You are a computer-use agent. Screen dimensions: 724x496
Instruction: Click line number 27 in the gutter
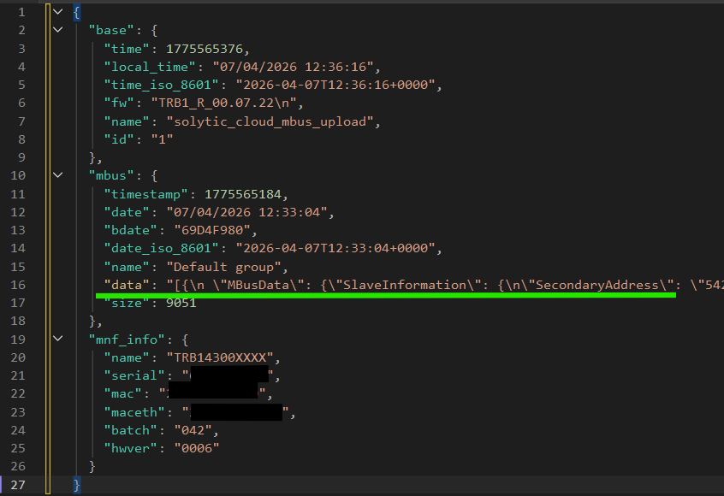(x=19, y=485)
